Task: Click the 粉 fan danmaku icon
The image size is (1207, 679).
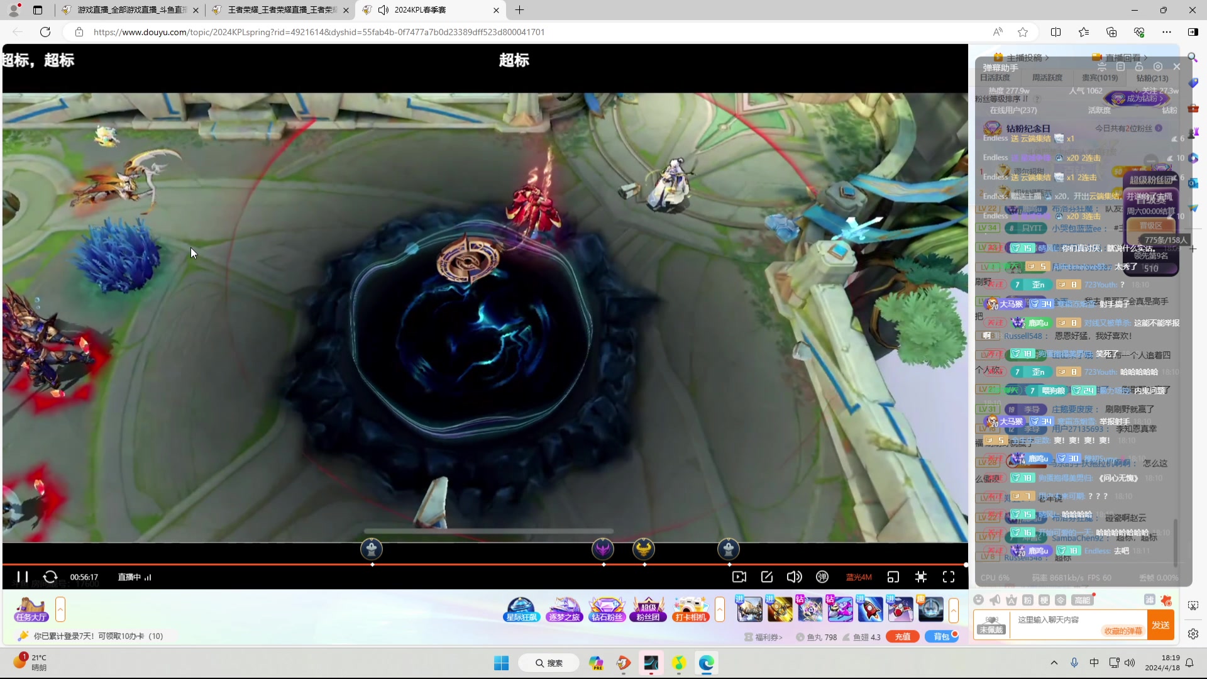Action: 1028,600
